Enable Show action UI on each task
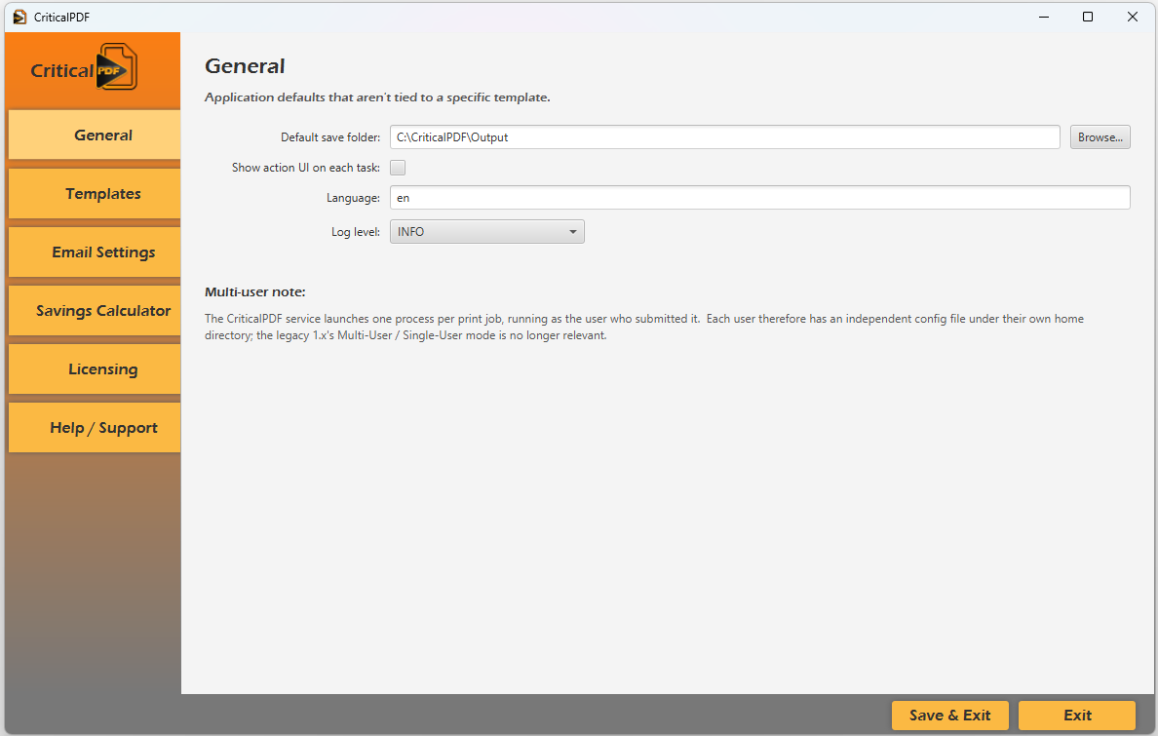 click(398, 168)
